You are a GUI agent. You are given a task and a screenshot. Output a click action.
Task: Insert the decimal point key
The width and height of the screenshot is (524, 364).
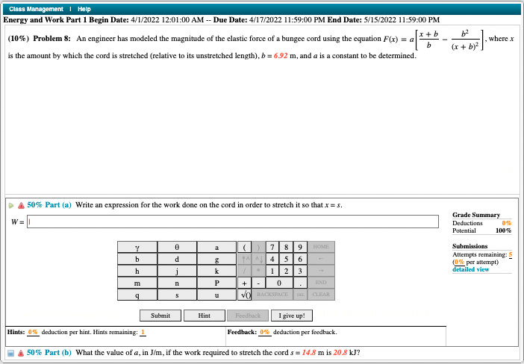point(300,283)
